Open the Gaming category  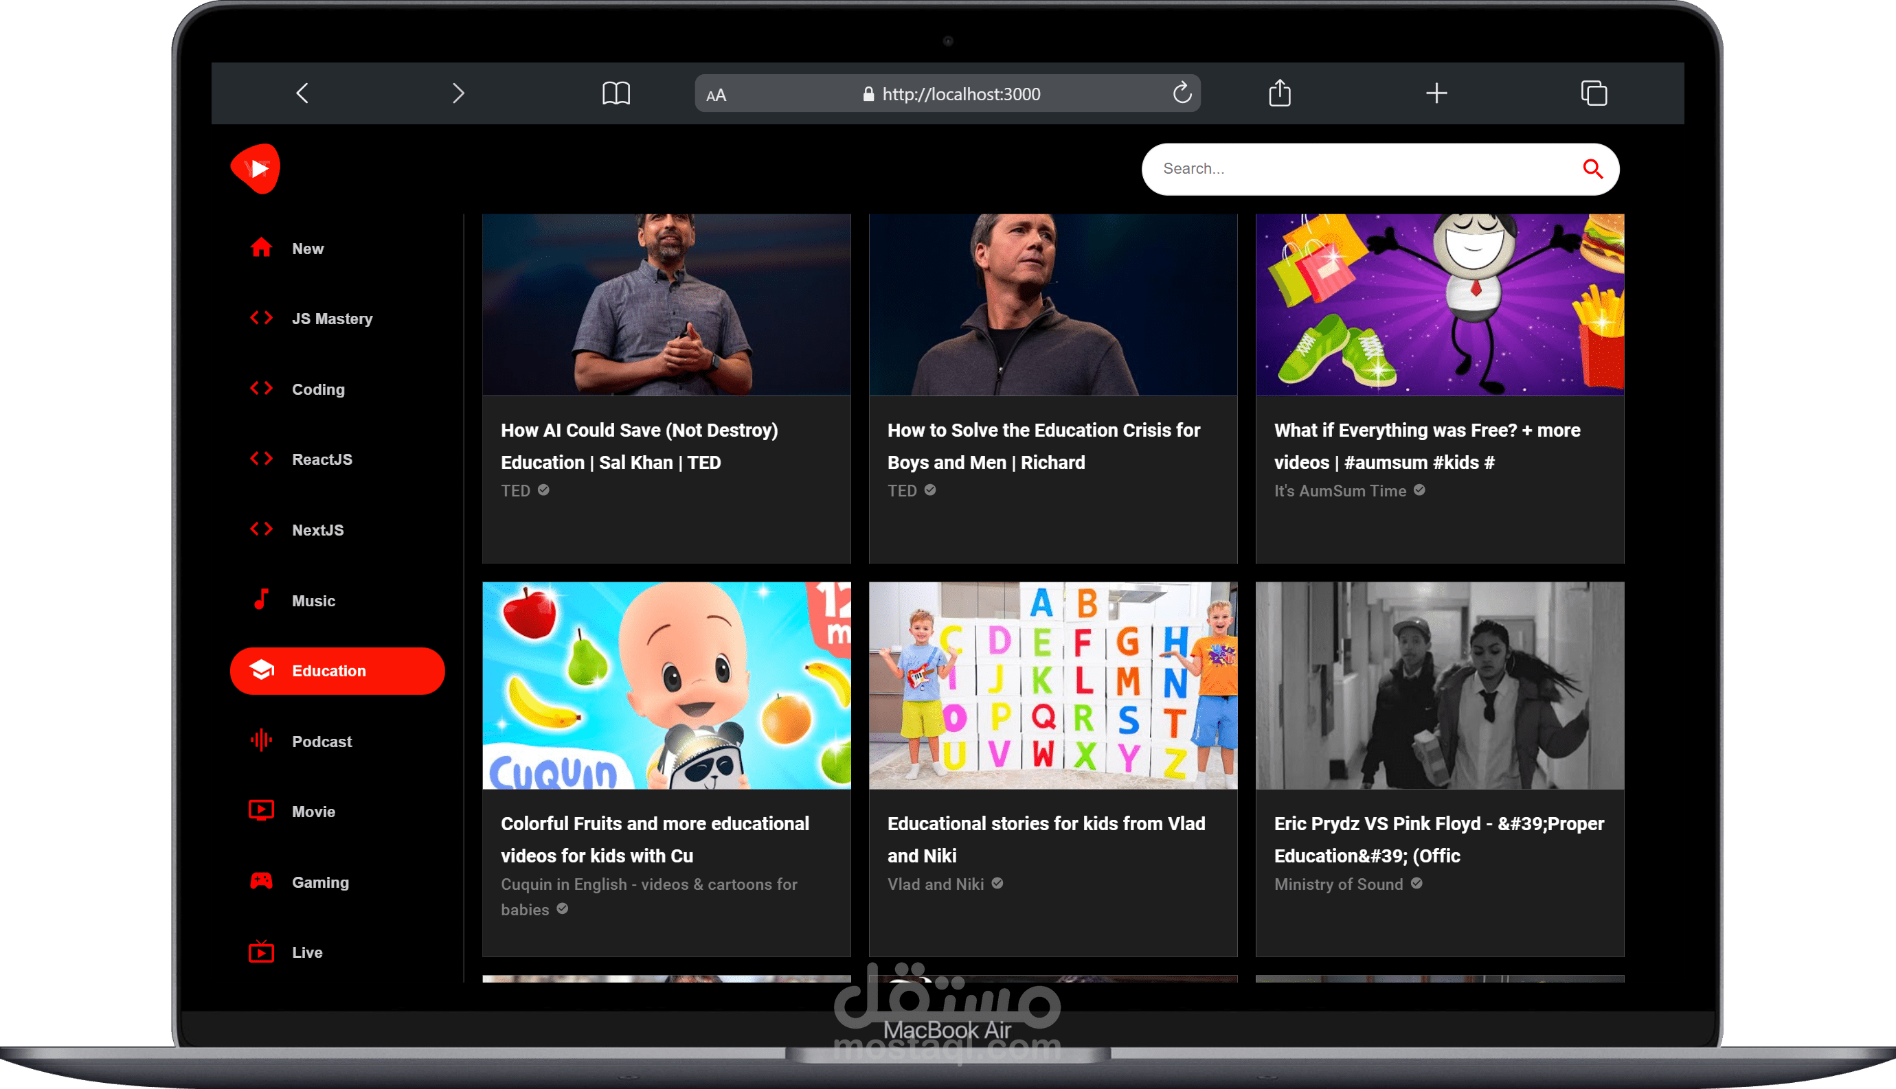[319, 882]
